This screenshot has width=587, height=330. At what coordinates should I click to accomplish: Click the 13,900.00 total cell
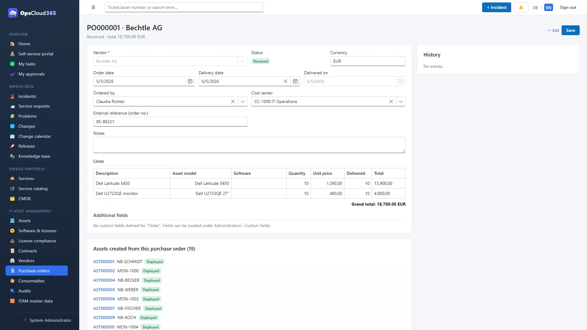point(389,183)
